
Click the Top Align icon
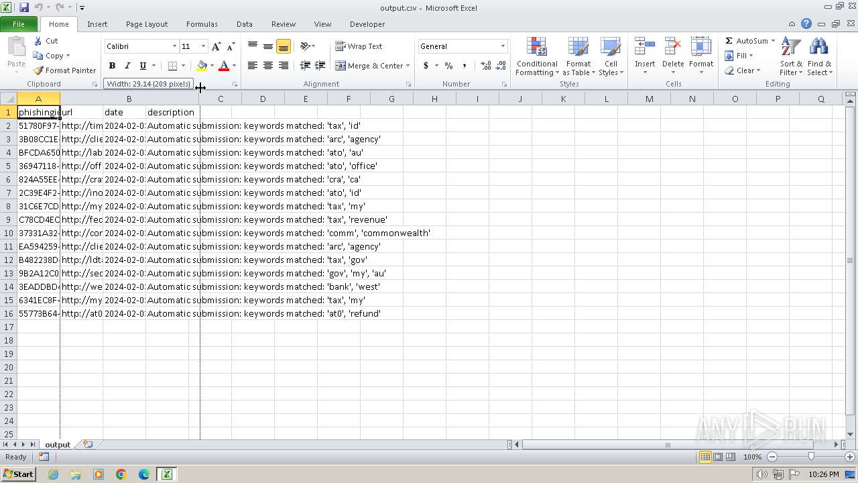pyautogui.click(x=253, y=46)
